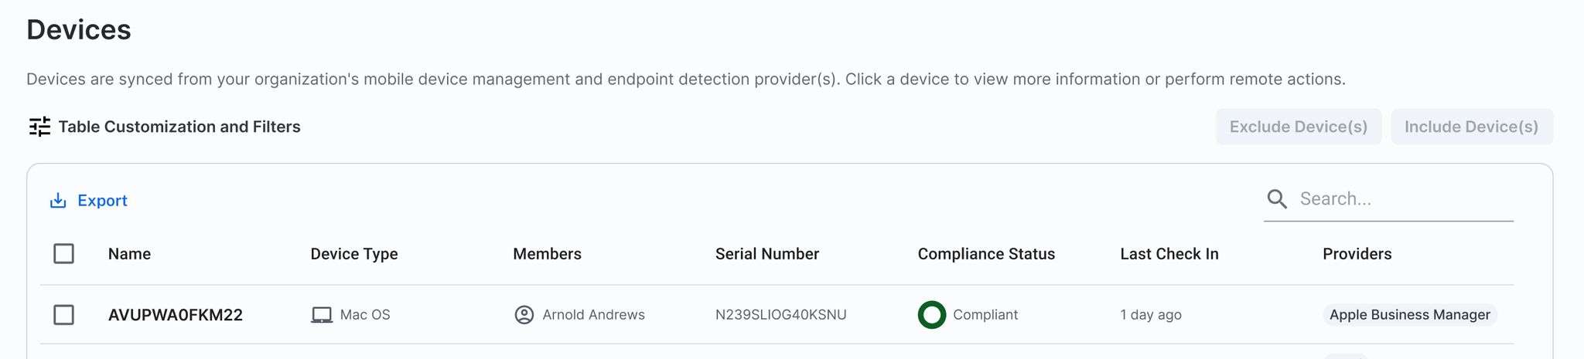1584x359 pixels.
Task: Sort by the Last Check In column
Action: [1169, 254]
